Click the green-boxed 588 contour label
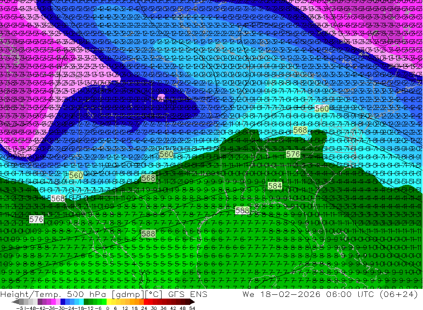This screenshot has height=310, width=423. pyautogui.click(x=148, y=233)
